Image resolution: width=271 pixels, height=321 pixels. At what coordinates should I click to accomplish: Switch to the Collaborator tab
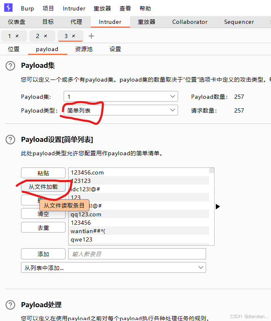coord(190,22)
